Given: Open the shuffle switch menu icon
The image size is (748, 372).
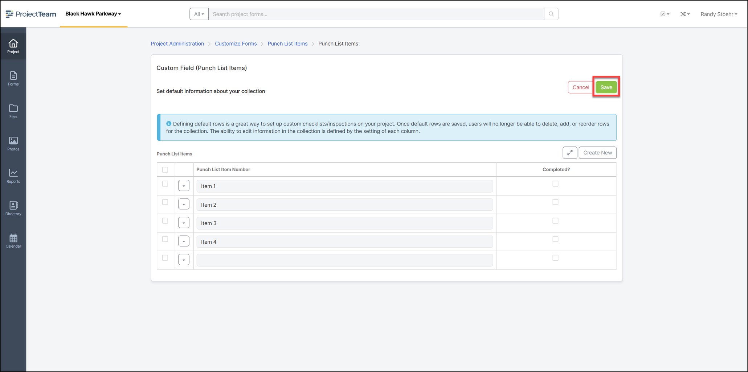Looking at the screenshot, I should [685, 14].
